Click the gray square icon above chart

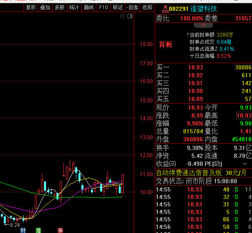point(129,16)
